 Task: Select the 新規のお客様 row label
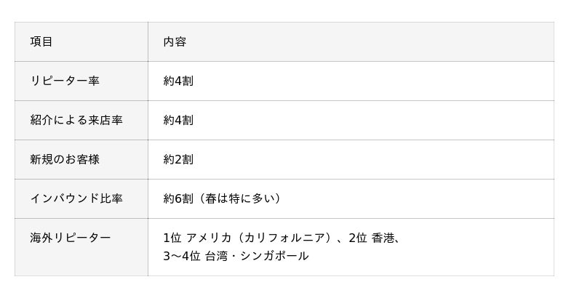click(65, 159)
